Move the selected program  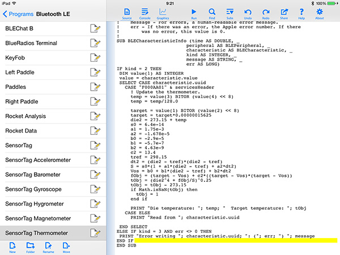point(66,248)
